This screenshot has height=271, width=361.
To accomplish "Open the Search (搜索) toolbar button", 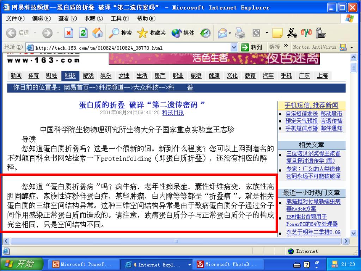I will click(x=121, y=33).
